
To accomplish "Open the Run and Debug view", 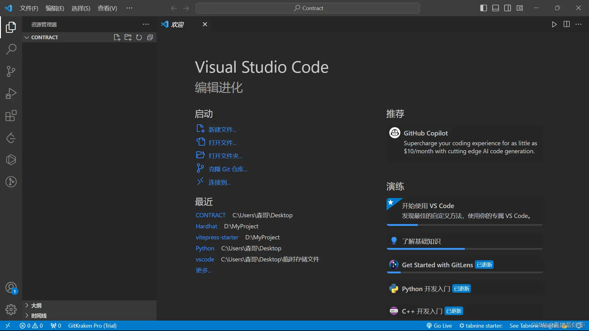I will [11, 93].
